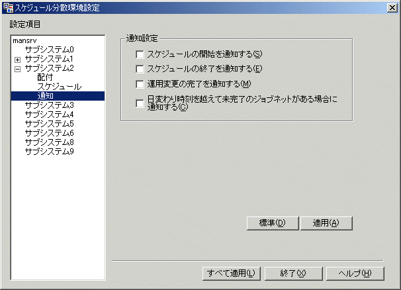Click the title bar application icon

[x=8, y=8]
